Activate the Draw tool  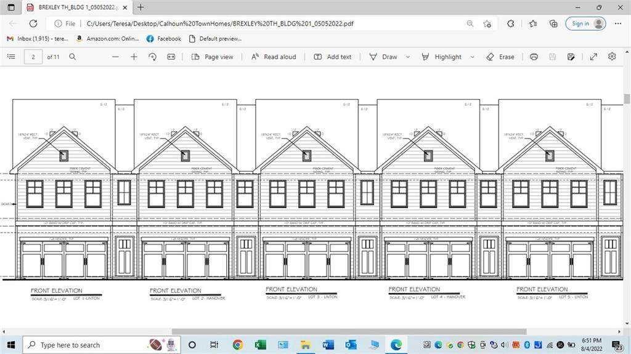[383, 57]
